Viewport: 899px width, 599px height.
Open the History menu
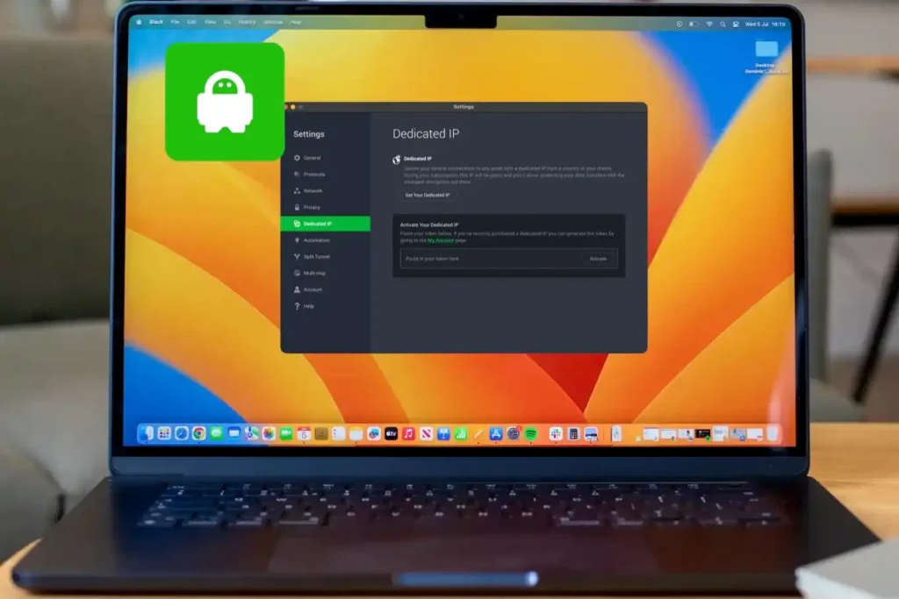247,22
